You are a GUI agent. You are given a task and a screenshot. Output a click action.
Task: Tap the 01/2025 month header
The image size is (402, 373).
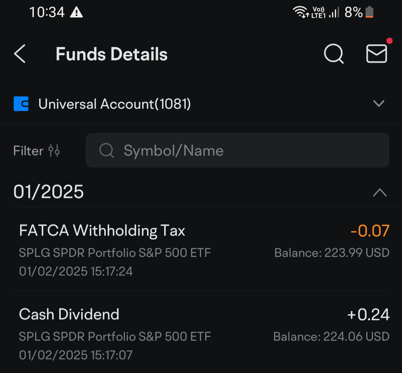(49, 192)
